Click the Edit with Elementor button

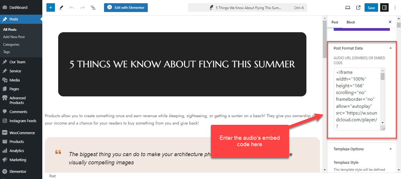[x=126, y=8]
